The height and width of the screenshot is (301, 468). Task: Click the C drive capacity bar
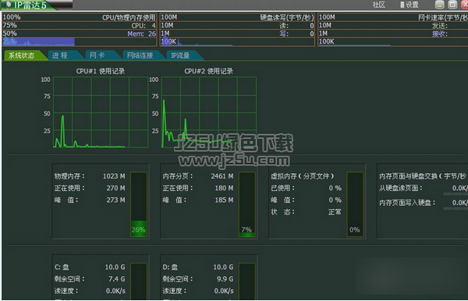139,282
